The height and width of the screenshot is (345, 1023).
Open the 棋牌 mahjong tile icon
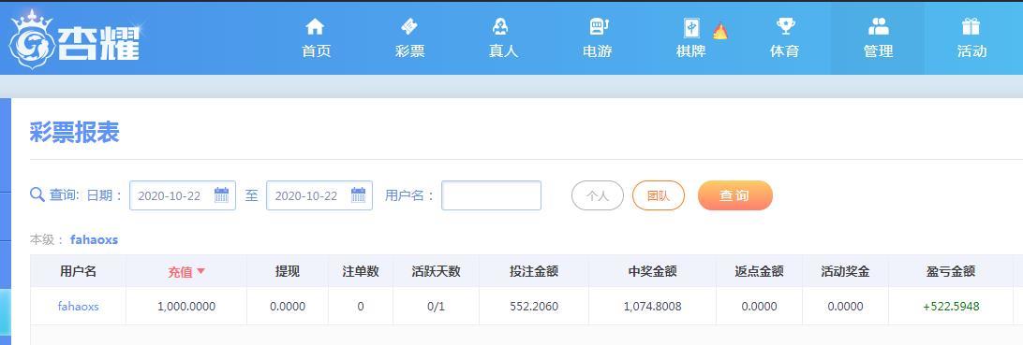[x=691, y=28]
